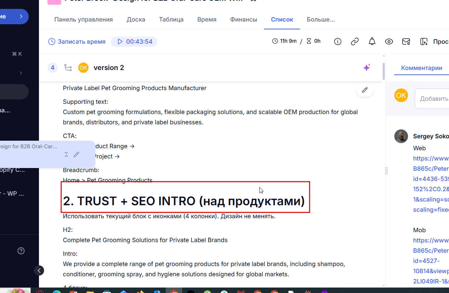Click the pencil icon on the floating task card

click(x=77, y=154)
